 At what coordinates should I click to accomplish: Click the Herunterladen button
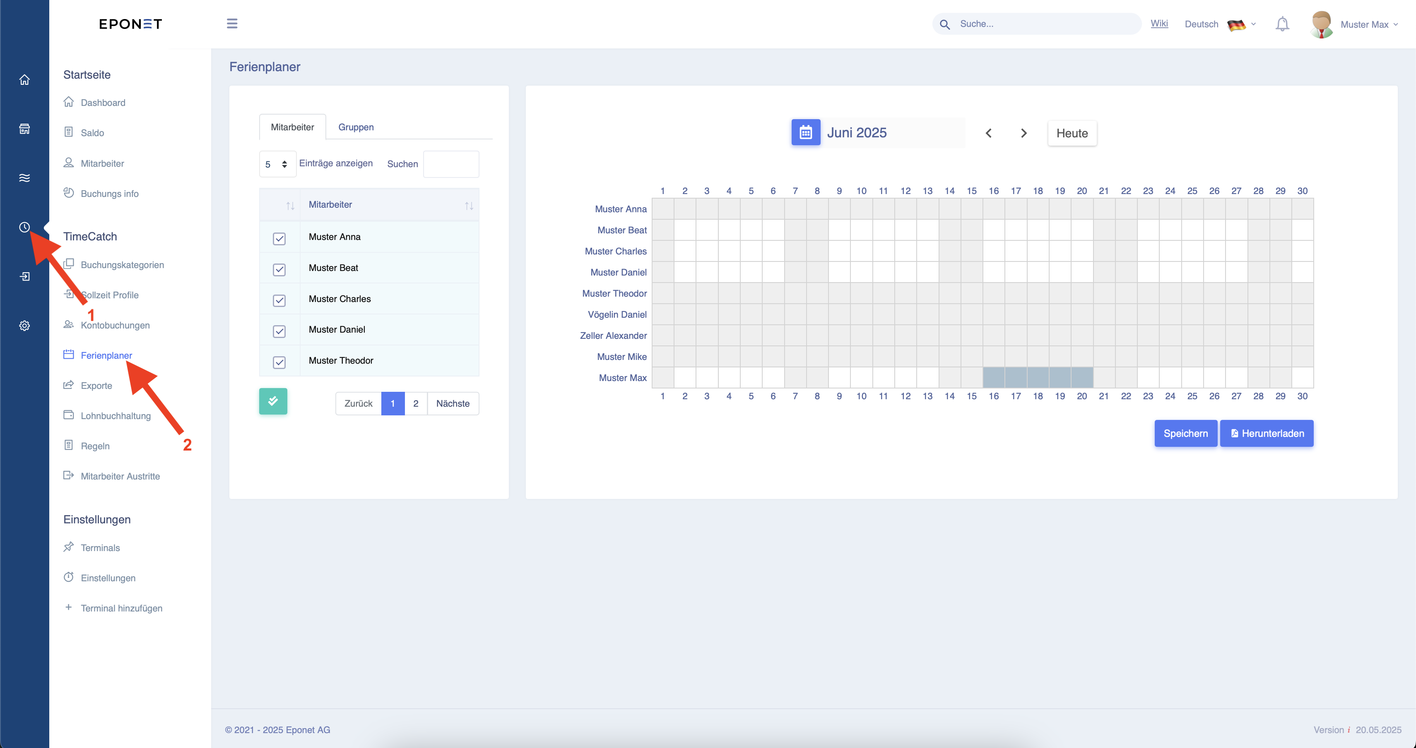coord(1267,433)
